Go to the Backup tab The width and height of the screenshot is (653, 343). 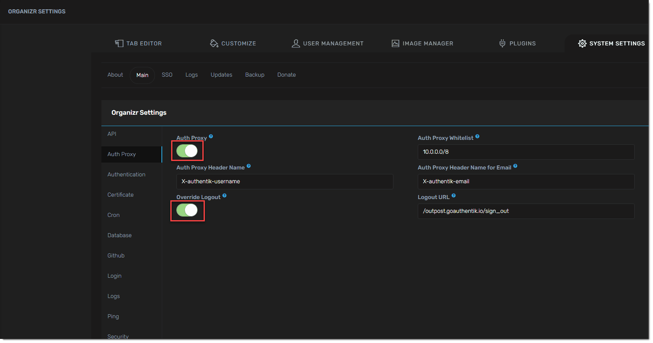pos(255,75)
